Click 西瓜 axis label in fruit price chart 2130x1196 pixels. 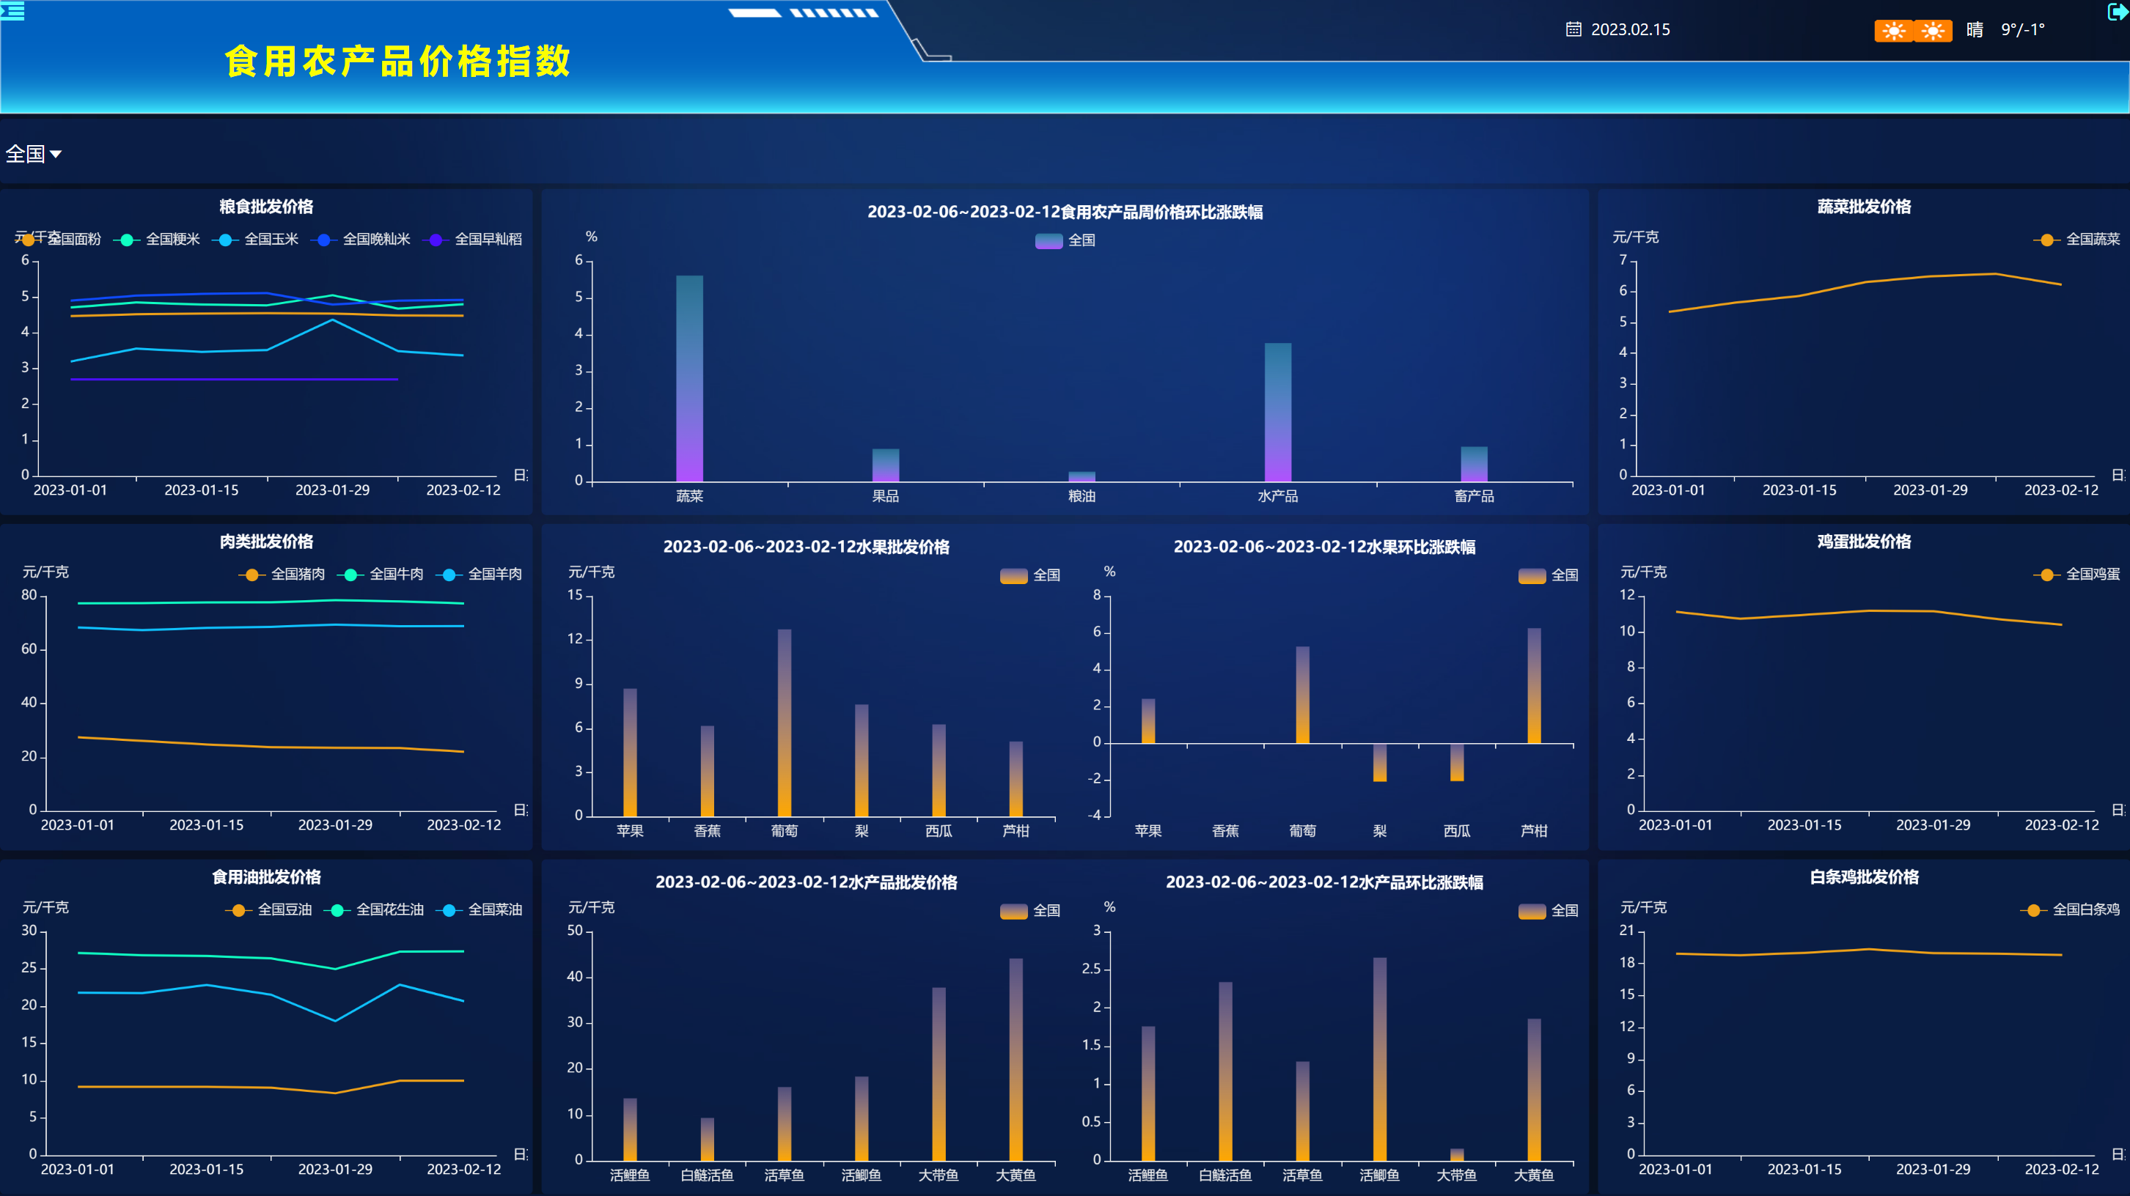point(939,830)
